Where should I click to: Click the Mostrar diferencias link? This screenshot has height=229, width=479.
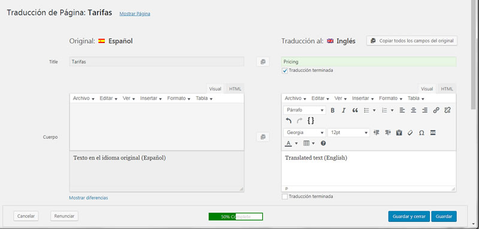(x=88, y=198)
